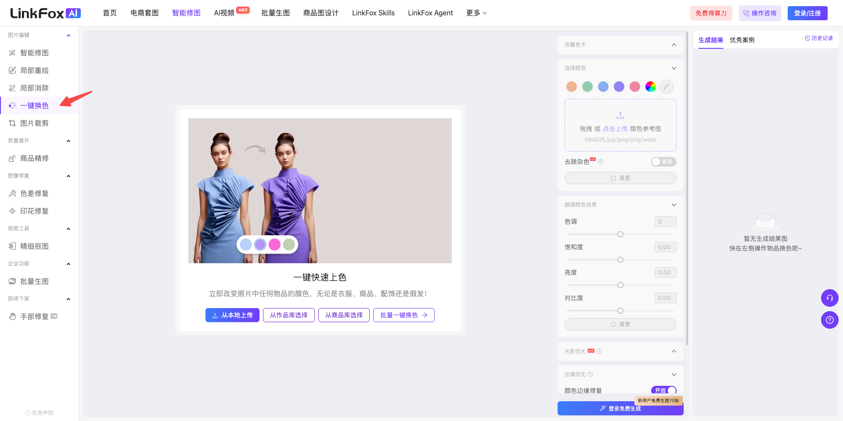The width and height of the screenshot is (843, 421).
Task: Click the LinkFox AI logo
Action: point(45,13)
